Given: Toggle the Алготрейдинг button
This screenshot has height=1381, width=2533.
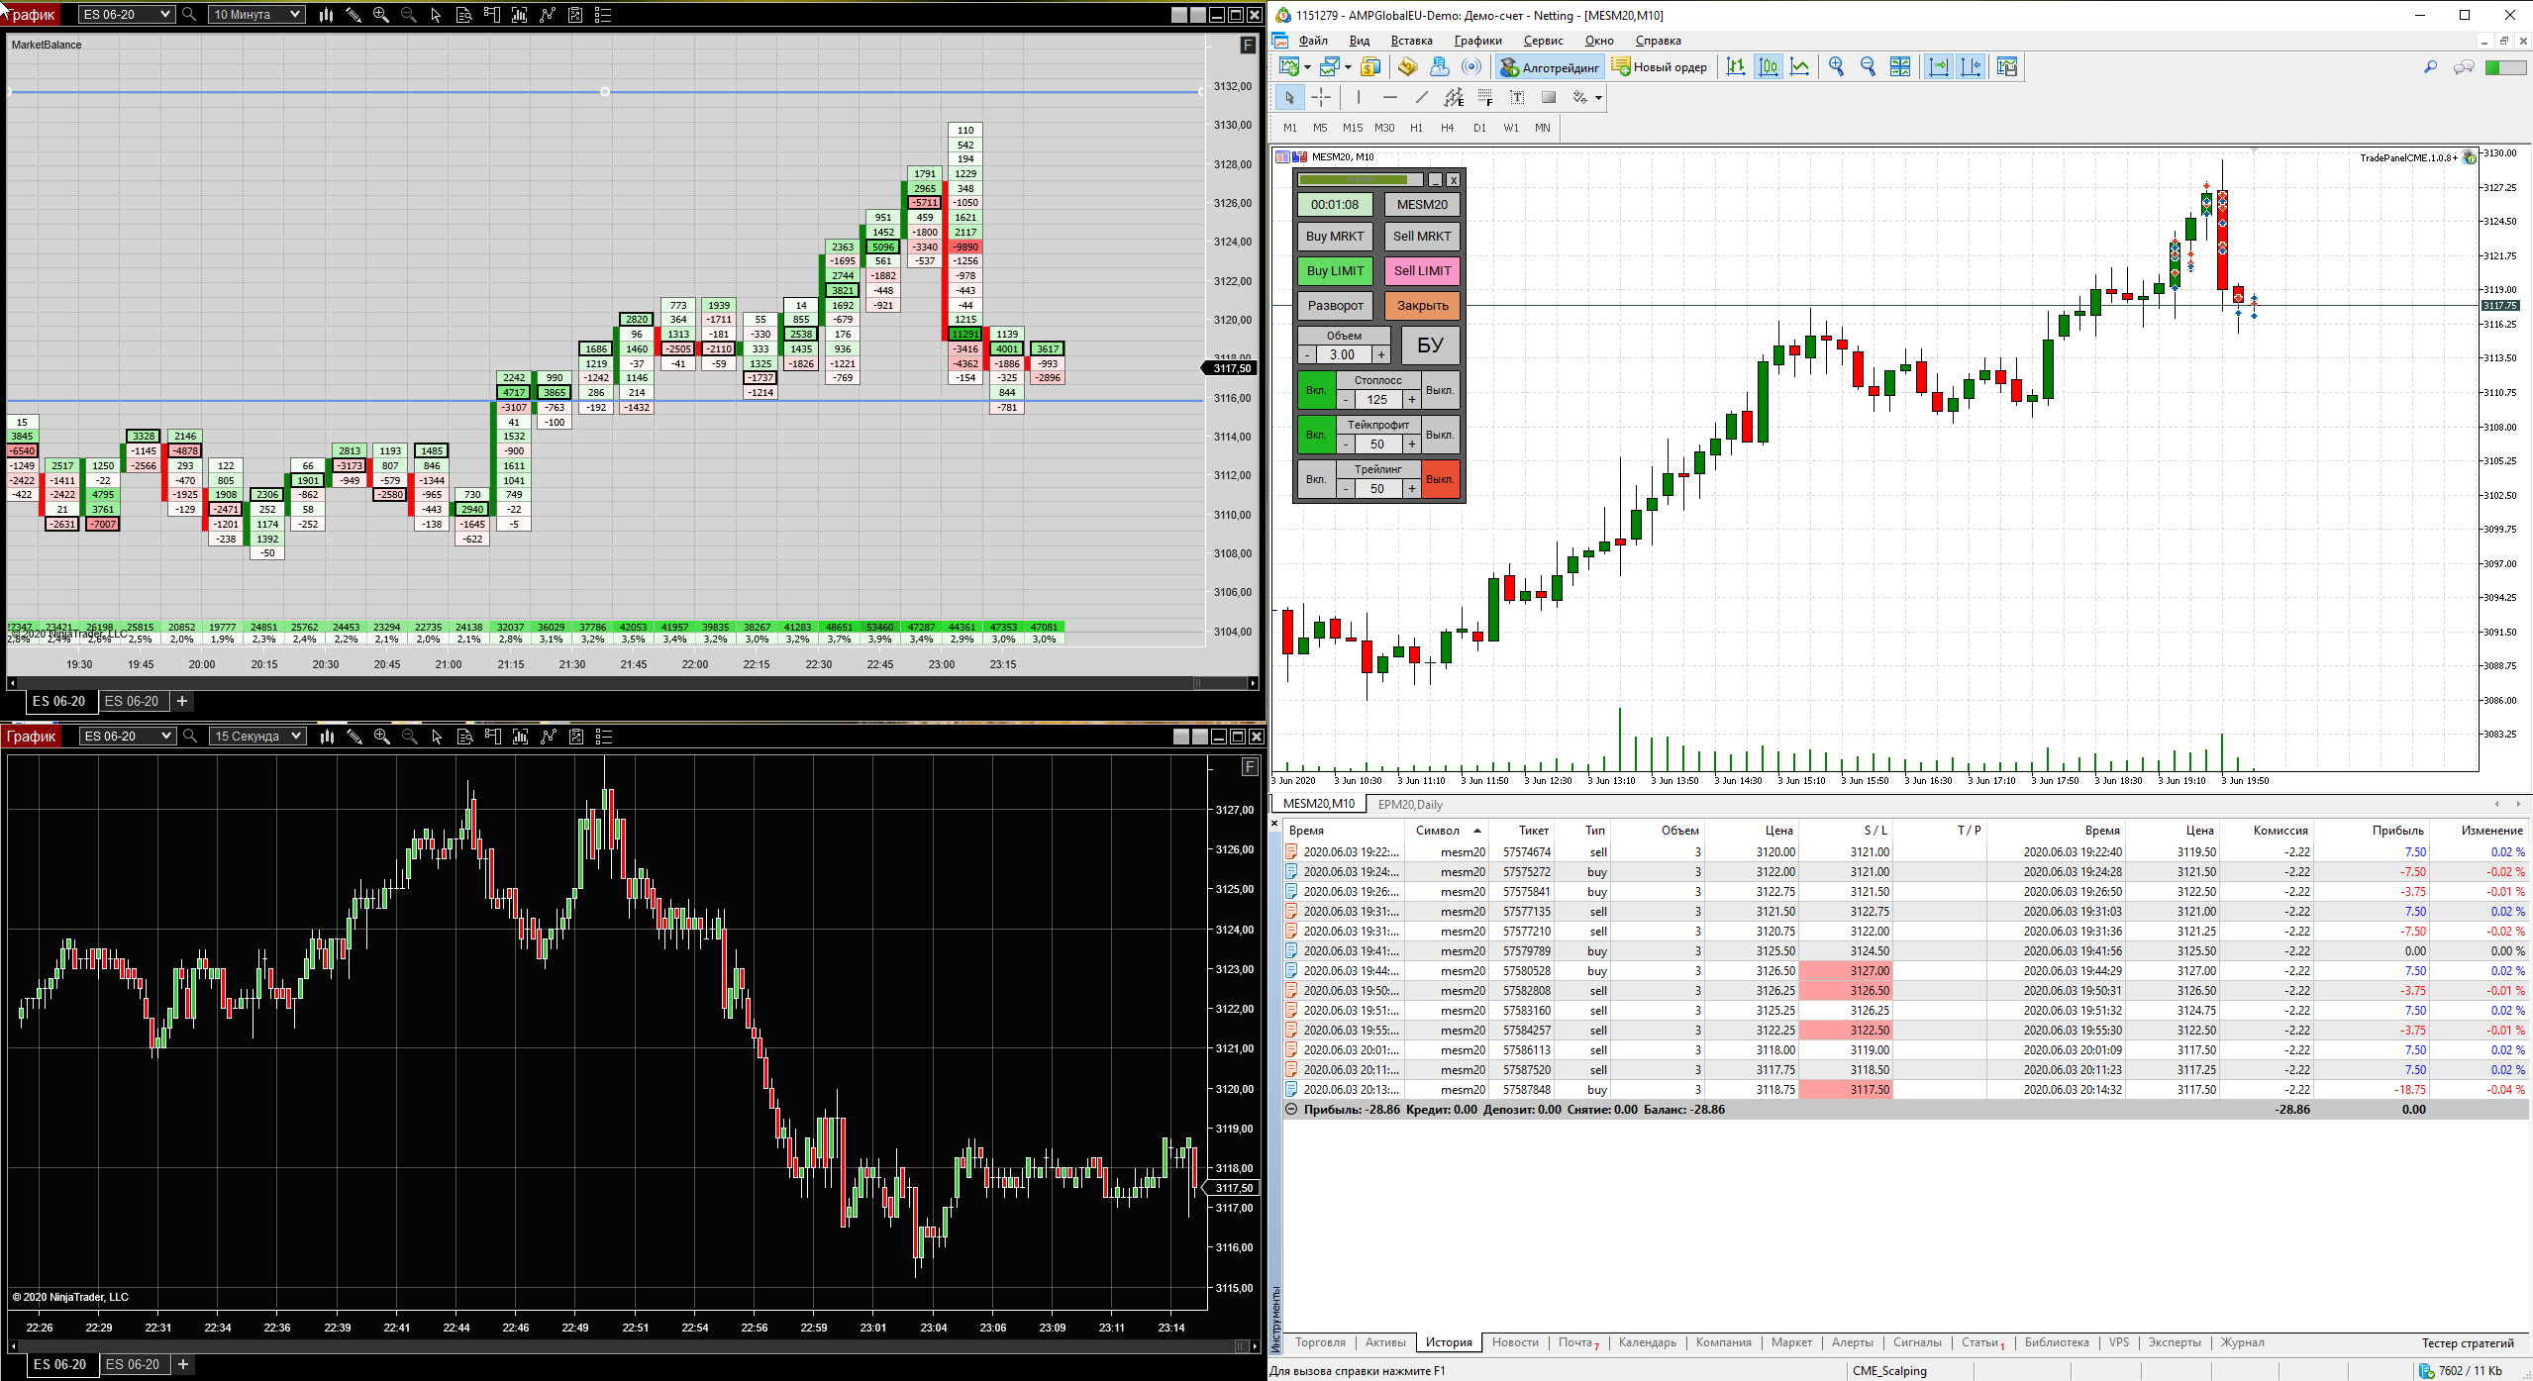Looking at the screenshot, I should (1551, 67).
